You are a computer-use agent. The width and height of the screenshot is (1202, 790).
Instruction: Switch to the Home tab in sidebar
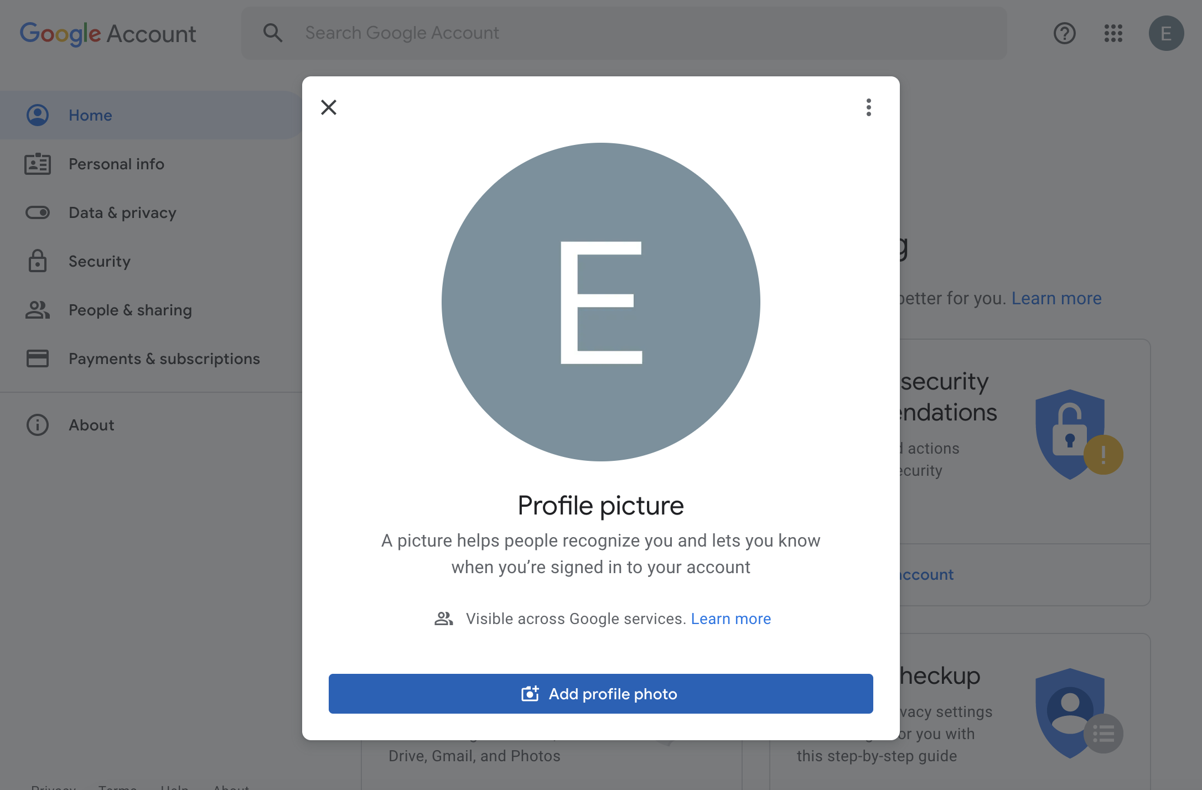90,115
